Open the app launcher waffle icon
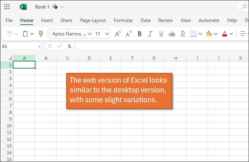The height and width of the screenshot is (162, 249). 7,7
